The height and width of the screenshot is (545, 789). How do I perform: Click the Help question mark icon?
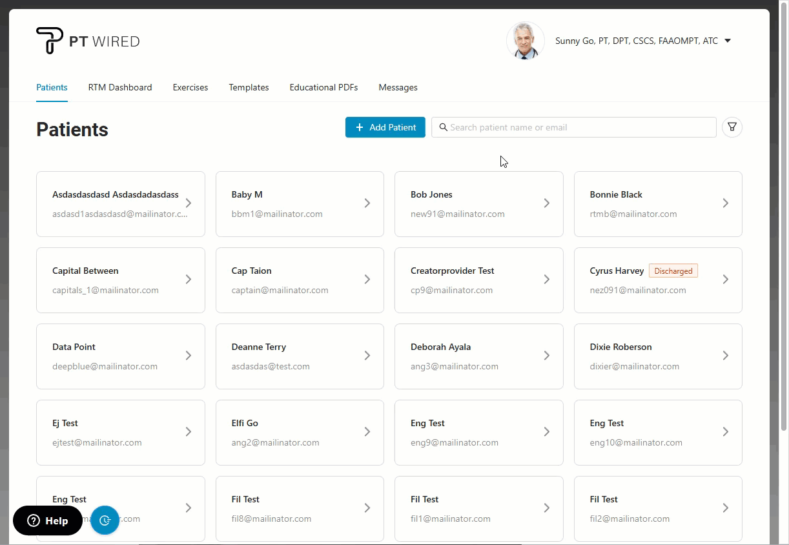32,520
